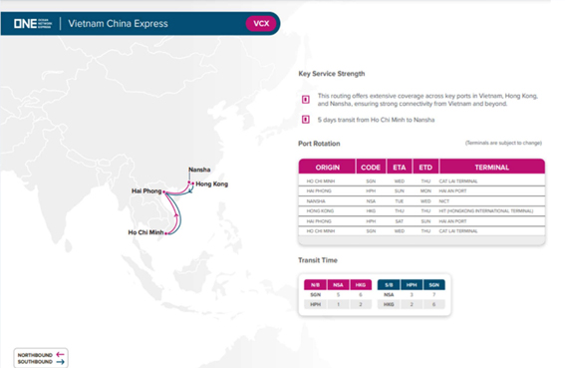The width and height of the screenshot is (565, 368).
Task: Click the Ho Chi Minh port marker on map
Action: pyautogui.click(x=166, y=233)
